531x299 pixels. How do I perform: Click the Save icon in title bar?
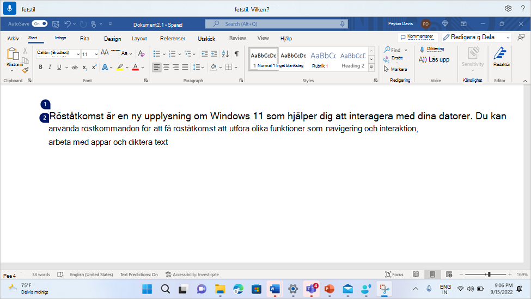[x=56, y=24]
